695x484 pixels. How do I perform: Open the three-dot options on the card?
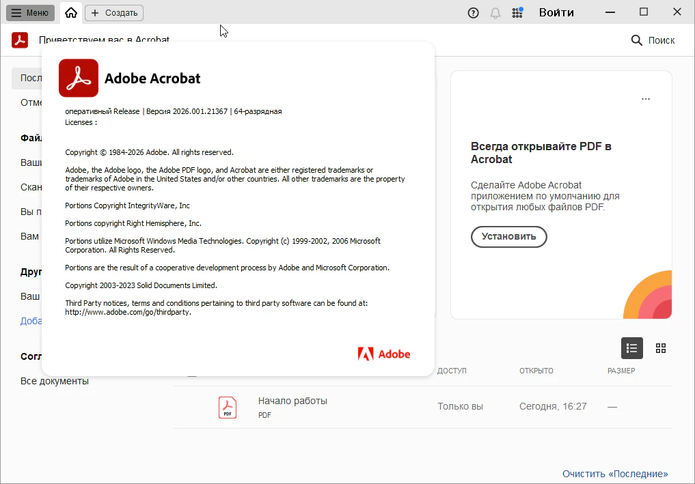(x=645, y=99)
